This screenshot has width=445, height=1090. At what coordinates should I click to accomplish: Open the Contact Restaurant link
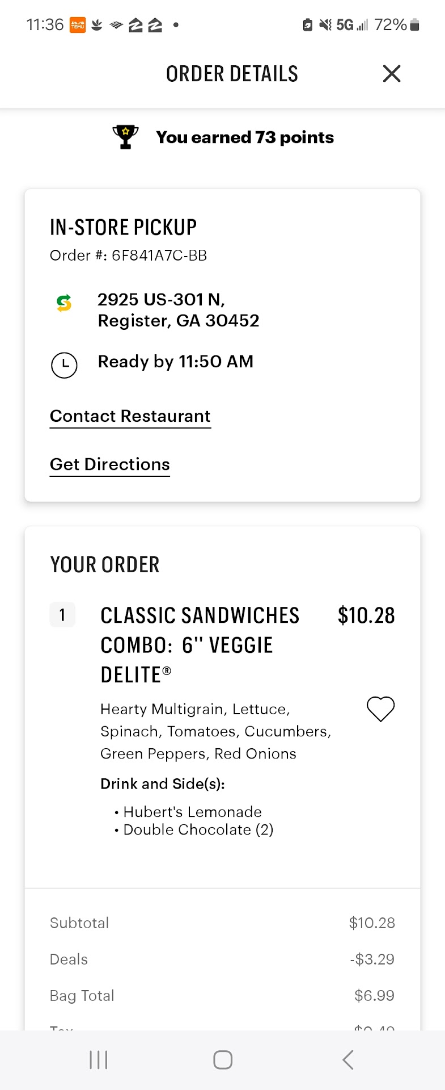tap(130, 416)
